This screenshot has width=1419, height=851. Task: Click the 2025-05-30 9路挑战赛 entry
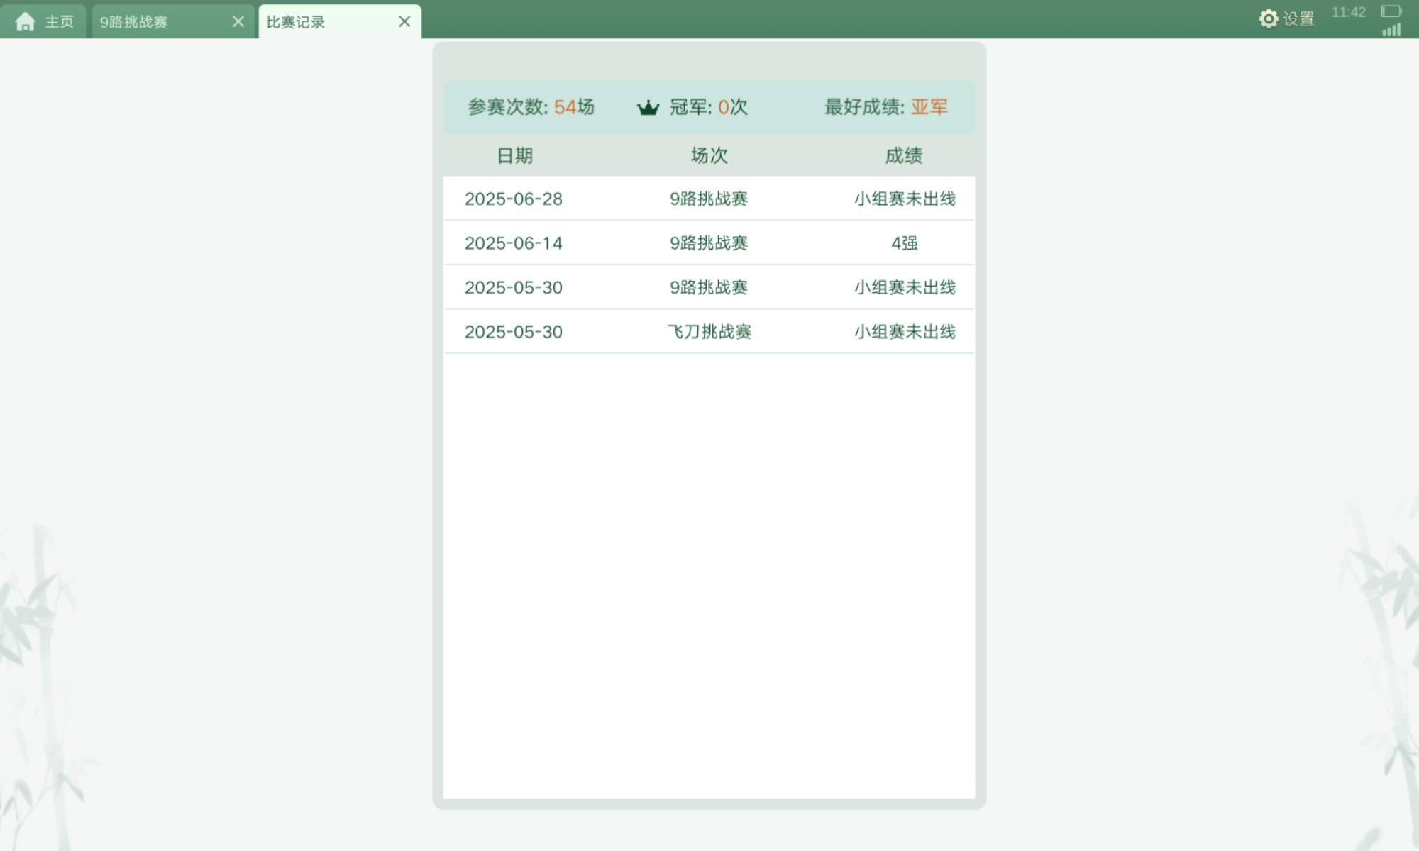[709, 287]
